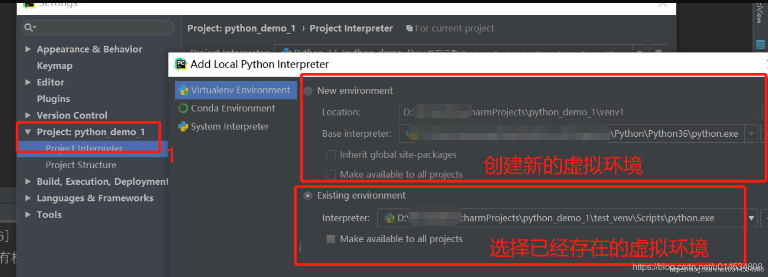
Task: Select the New environment radio button
Action: click(308, 91)
